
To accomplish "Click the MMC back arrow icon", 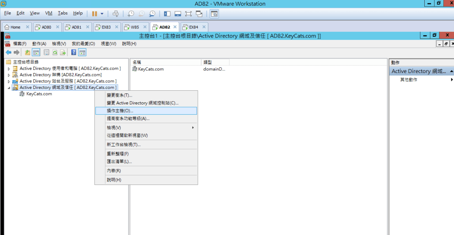I will [8, 52].
